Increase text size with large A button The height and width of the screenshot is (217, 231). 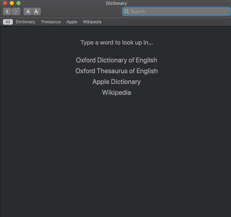click(36, 11)
